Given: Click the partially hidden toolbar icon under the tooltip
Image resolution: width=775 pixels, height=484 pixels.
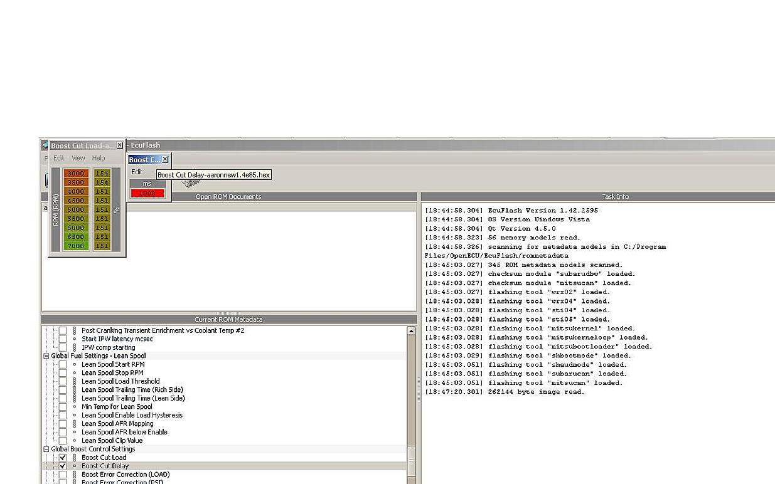Looking at the screenshot, I should [191, 184].
